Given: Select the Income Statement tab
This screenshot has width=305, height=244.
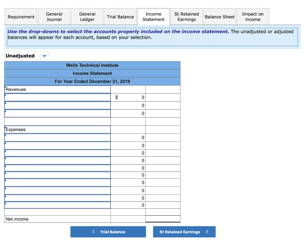Looking at the screenshot, I should coord(153,16).
